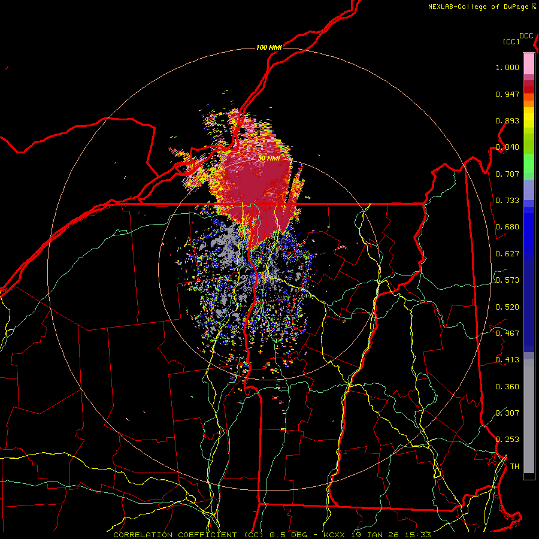539x539 pixels.
Task: Click the 0.947 scale value
Action: coord(507,94)
